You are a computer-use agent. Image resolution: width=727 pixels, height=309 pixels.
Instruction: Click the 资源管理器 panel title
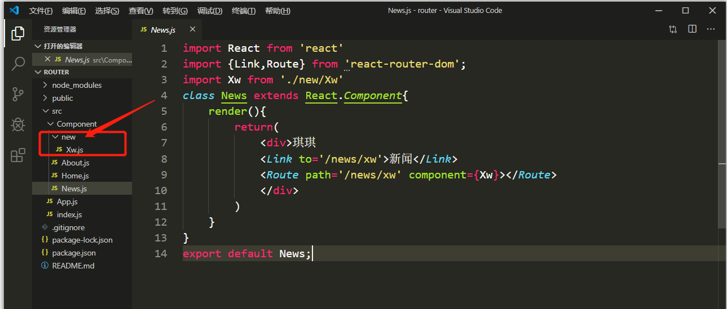coord(60,29)
